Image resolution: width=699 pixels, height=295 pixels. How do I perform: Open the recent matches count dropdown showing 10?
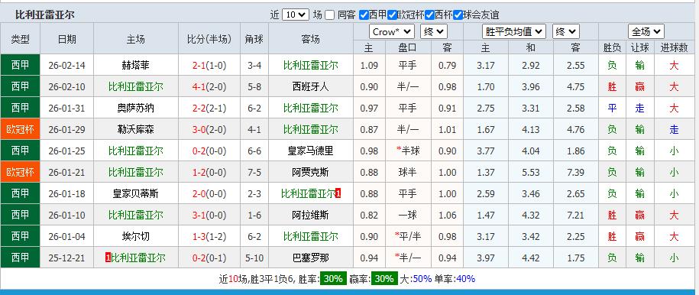pyautogui.click(x=296, y=15)
